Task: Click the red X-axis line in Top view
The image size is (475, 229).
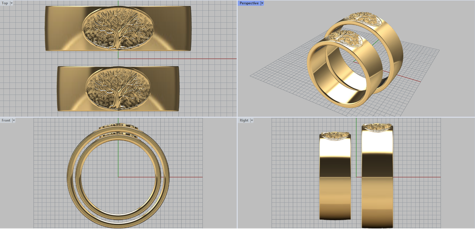Action: [178, 59]
